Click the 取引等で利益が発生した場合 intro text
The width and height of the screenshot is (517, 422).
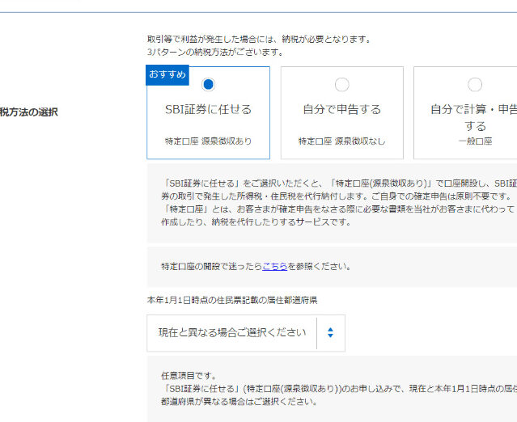tap(258, 39)
